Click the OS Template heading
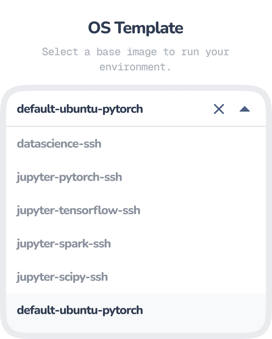The width and height of the screenshot is (272, 339). point(136,28)
